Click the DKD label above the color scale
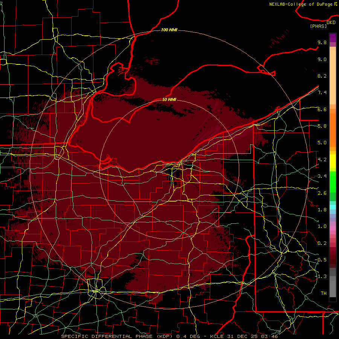This screenshot has height=339, width=339. tap(331, 23)
